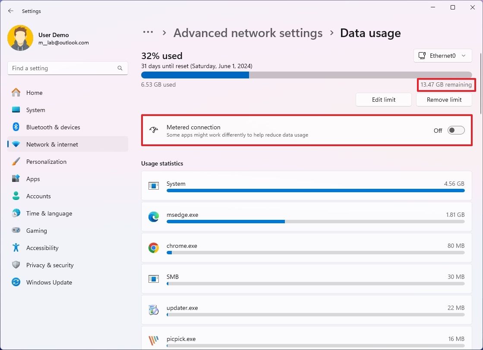This screenshot has height=350, width=483.
Task: Click the data usage progress bar
Action: [x=306, y=75]
